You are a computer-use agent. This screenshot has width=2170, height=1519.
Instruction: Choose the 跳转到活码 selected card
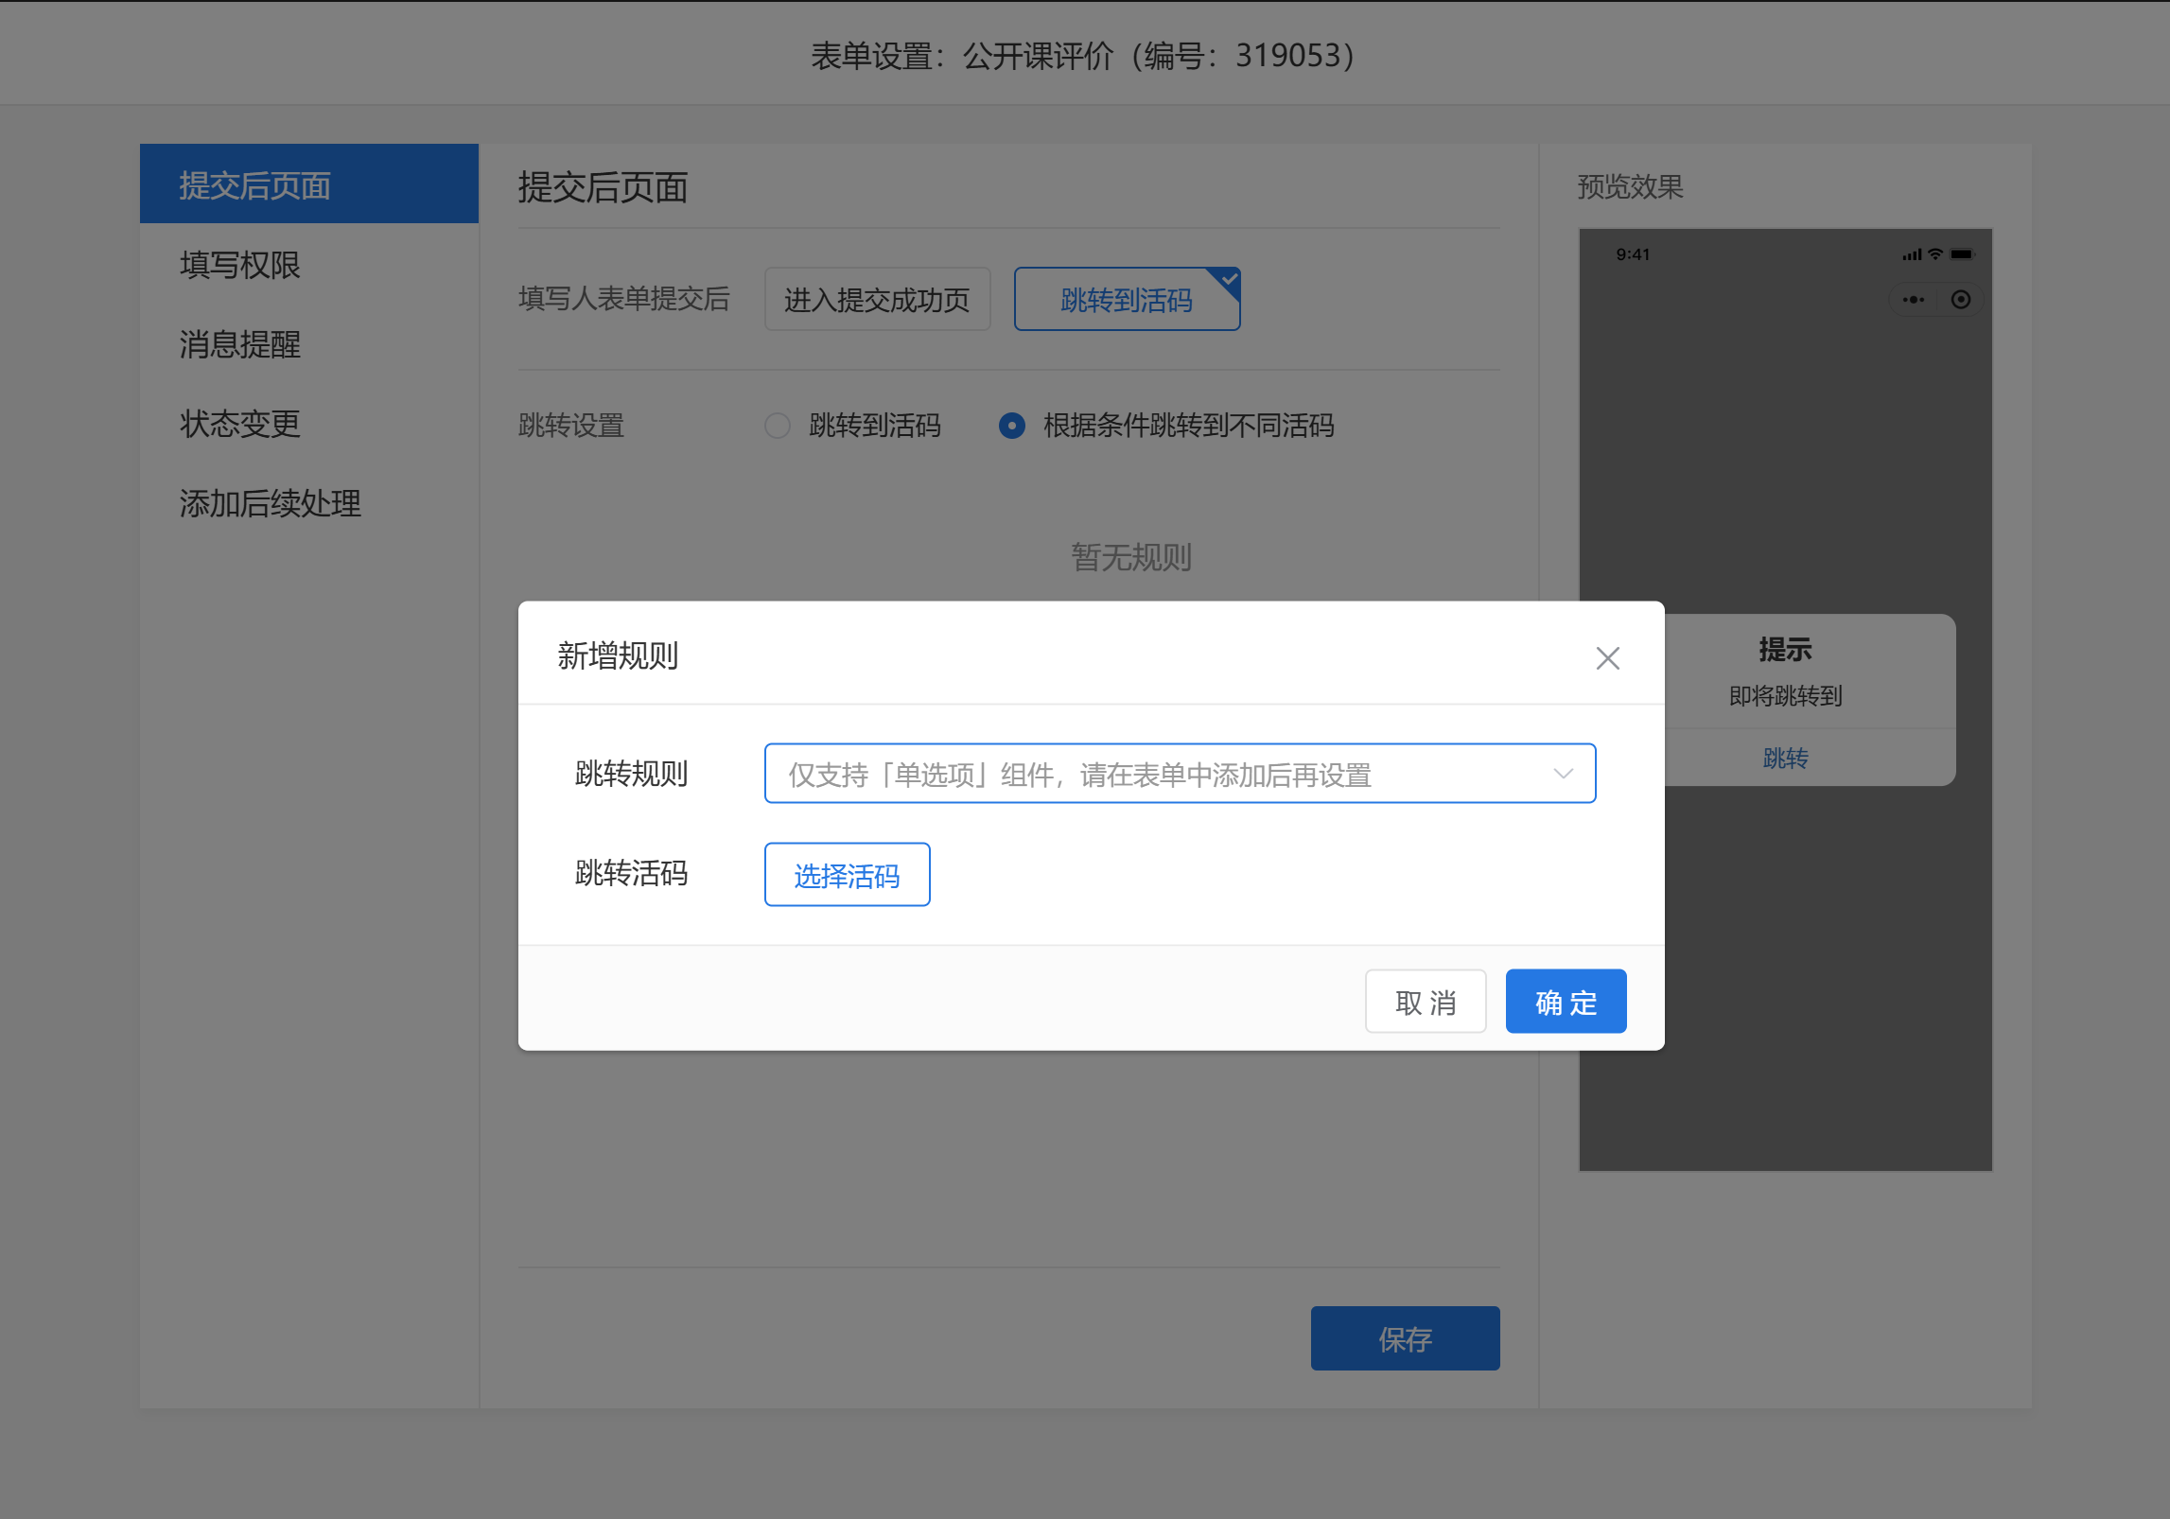(x=1126, y=300)
